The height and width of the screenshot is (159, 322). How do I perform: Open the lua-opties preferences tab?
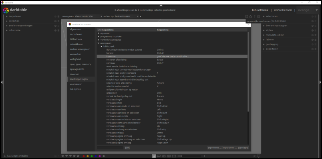coord(81,89)
